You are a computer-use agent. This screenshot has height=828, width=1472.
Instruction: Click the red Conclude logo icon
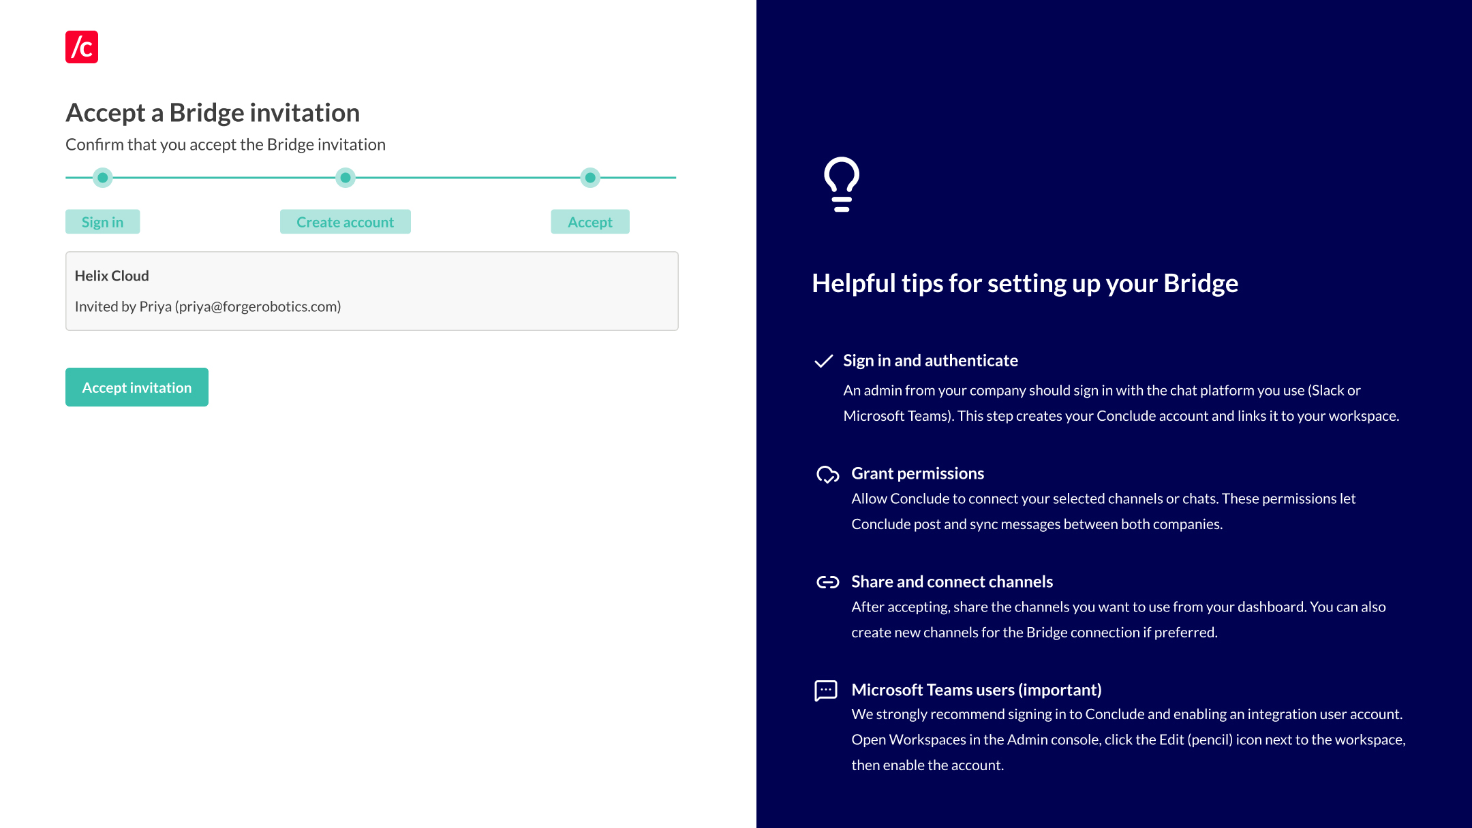click(82, 47)
